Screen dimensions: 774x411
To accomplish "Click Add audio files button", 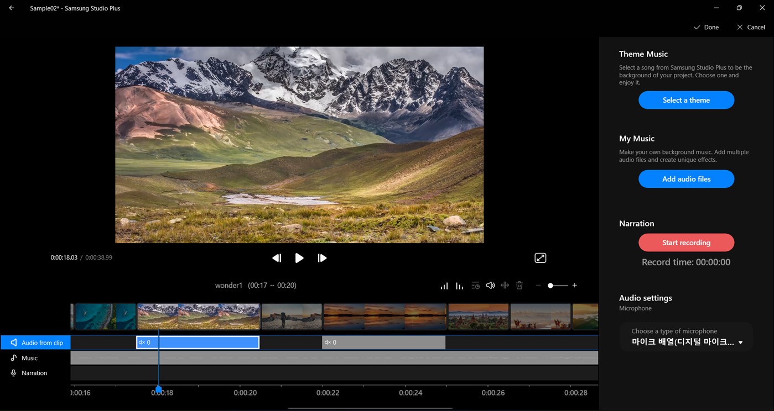I will (686, 178).
